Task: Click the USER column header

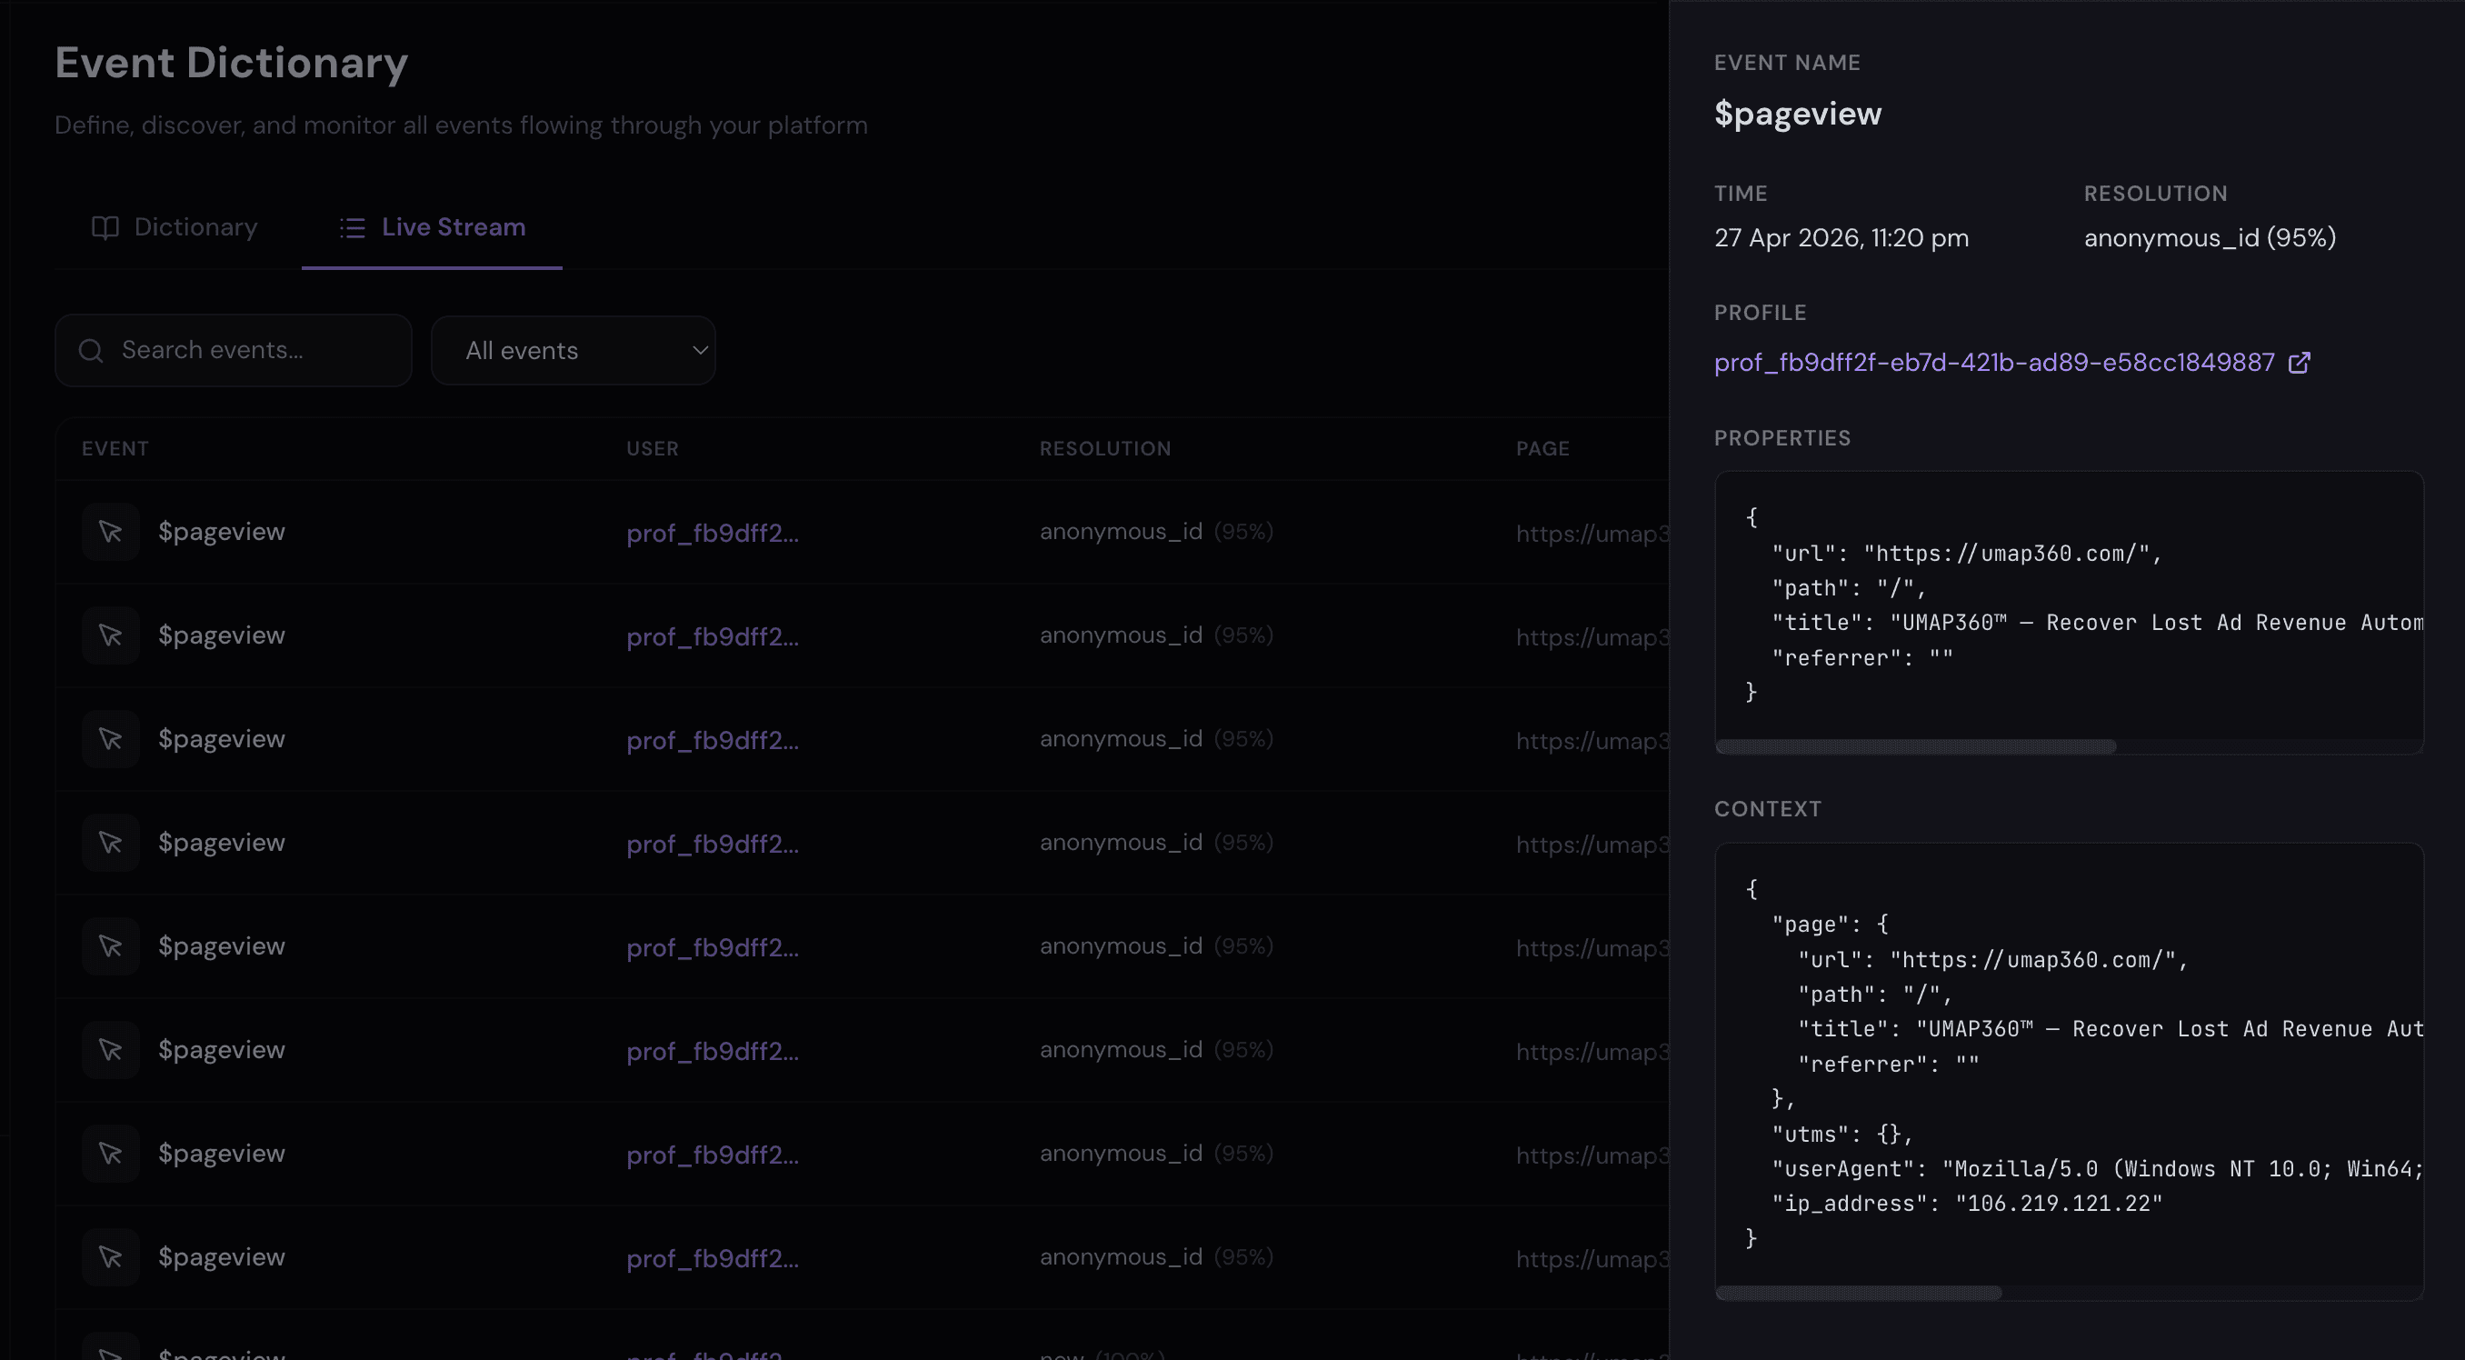Action: 653,449
